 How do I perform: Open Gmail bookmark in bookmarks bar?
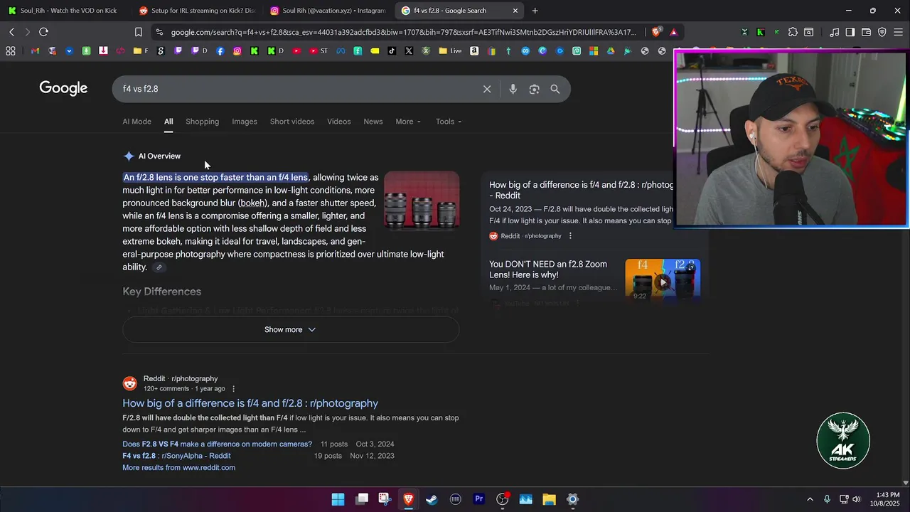[35, 51]
